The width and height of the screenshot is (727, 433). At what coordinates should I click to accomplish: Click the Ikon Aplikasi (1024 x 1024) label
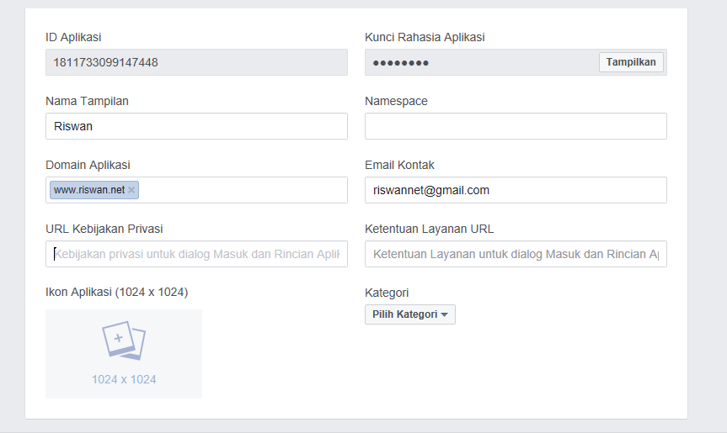pyautogui.click(x=116, y=293)
